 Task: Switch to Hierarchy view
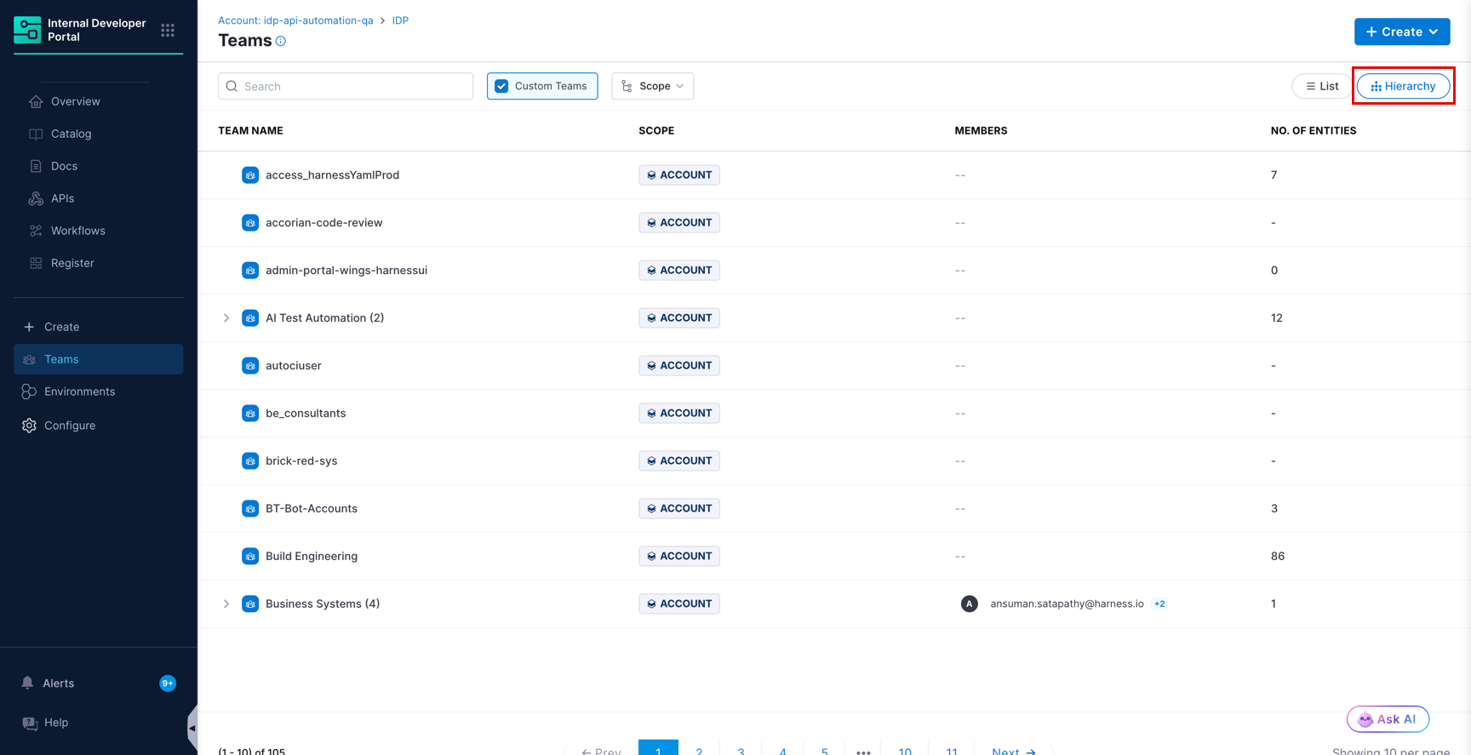[1403, 86]
